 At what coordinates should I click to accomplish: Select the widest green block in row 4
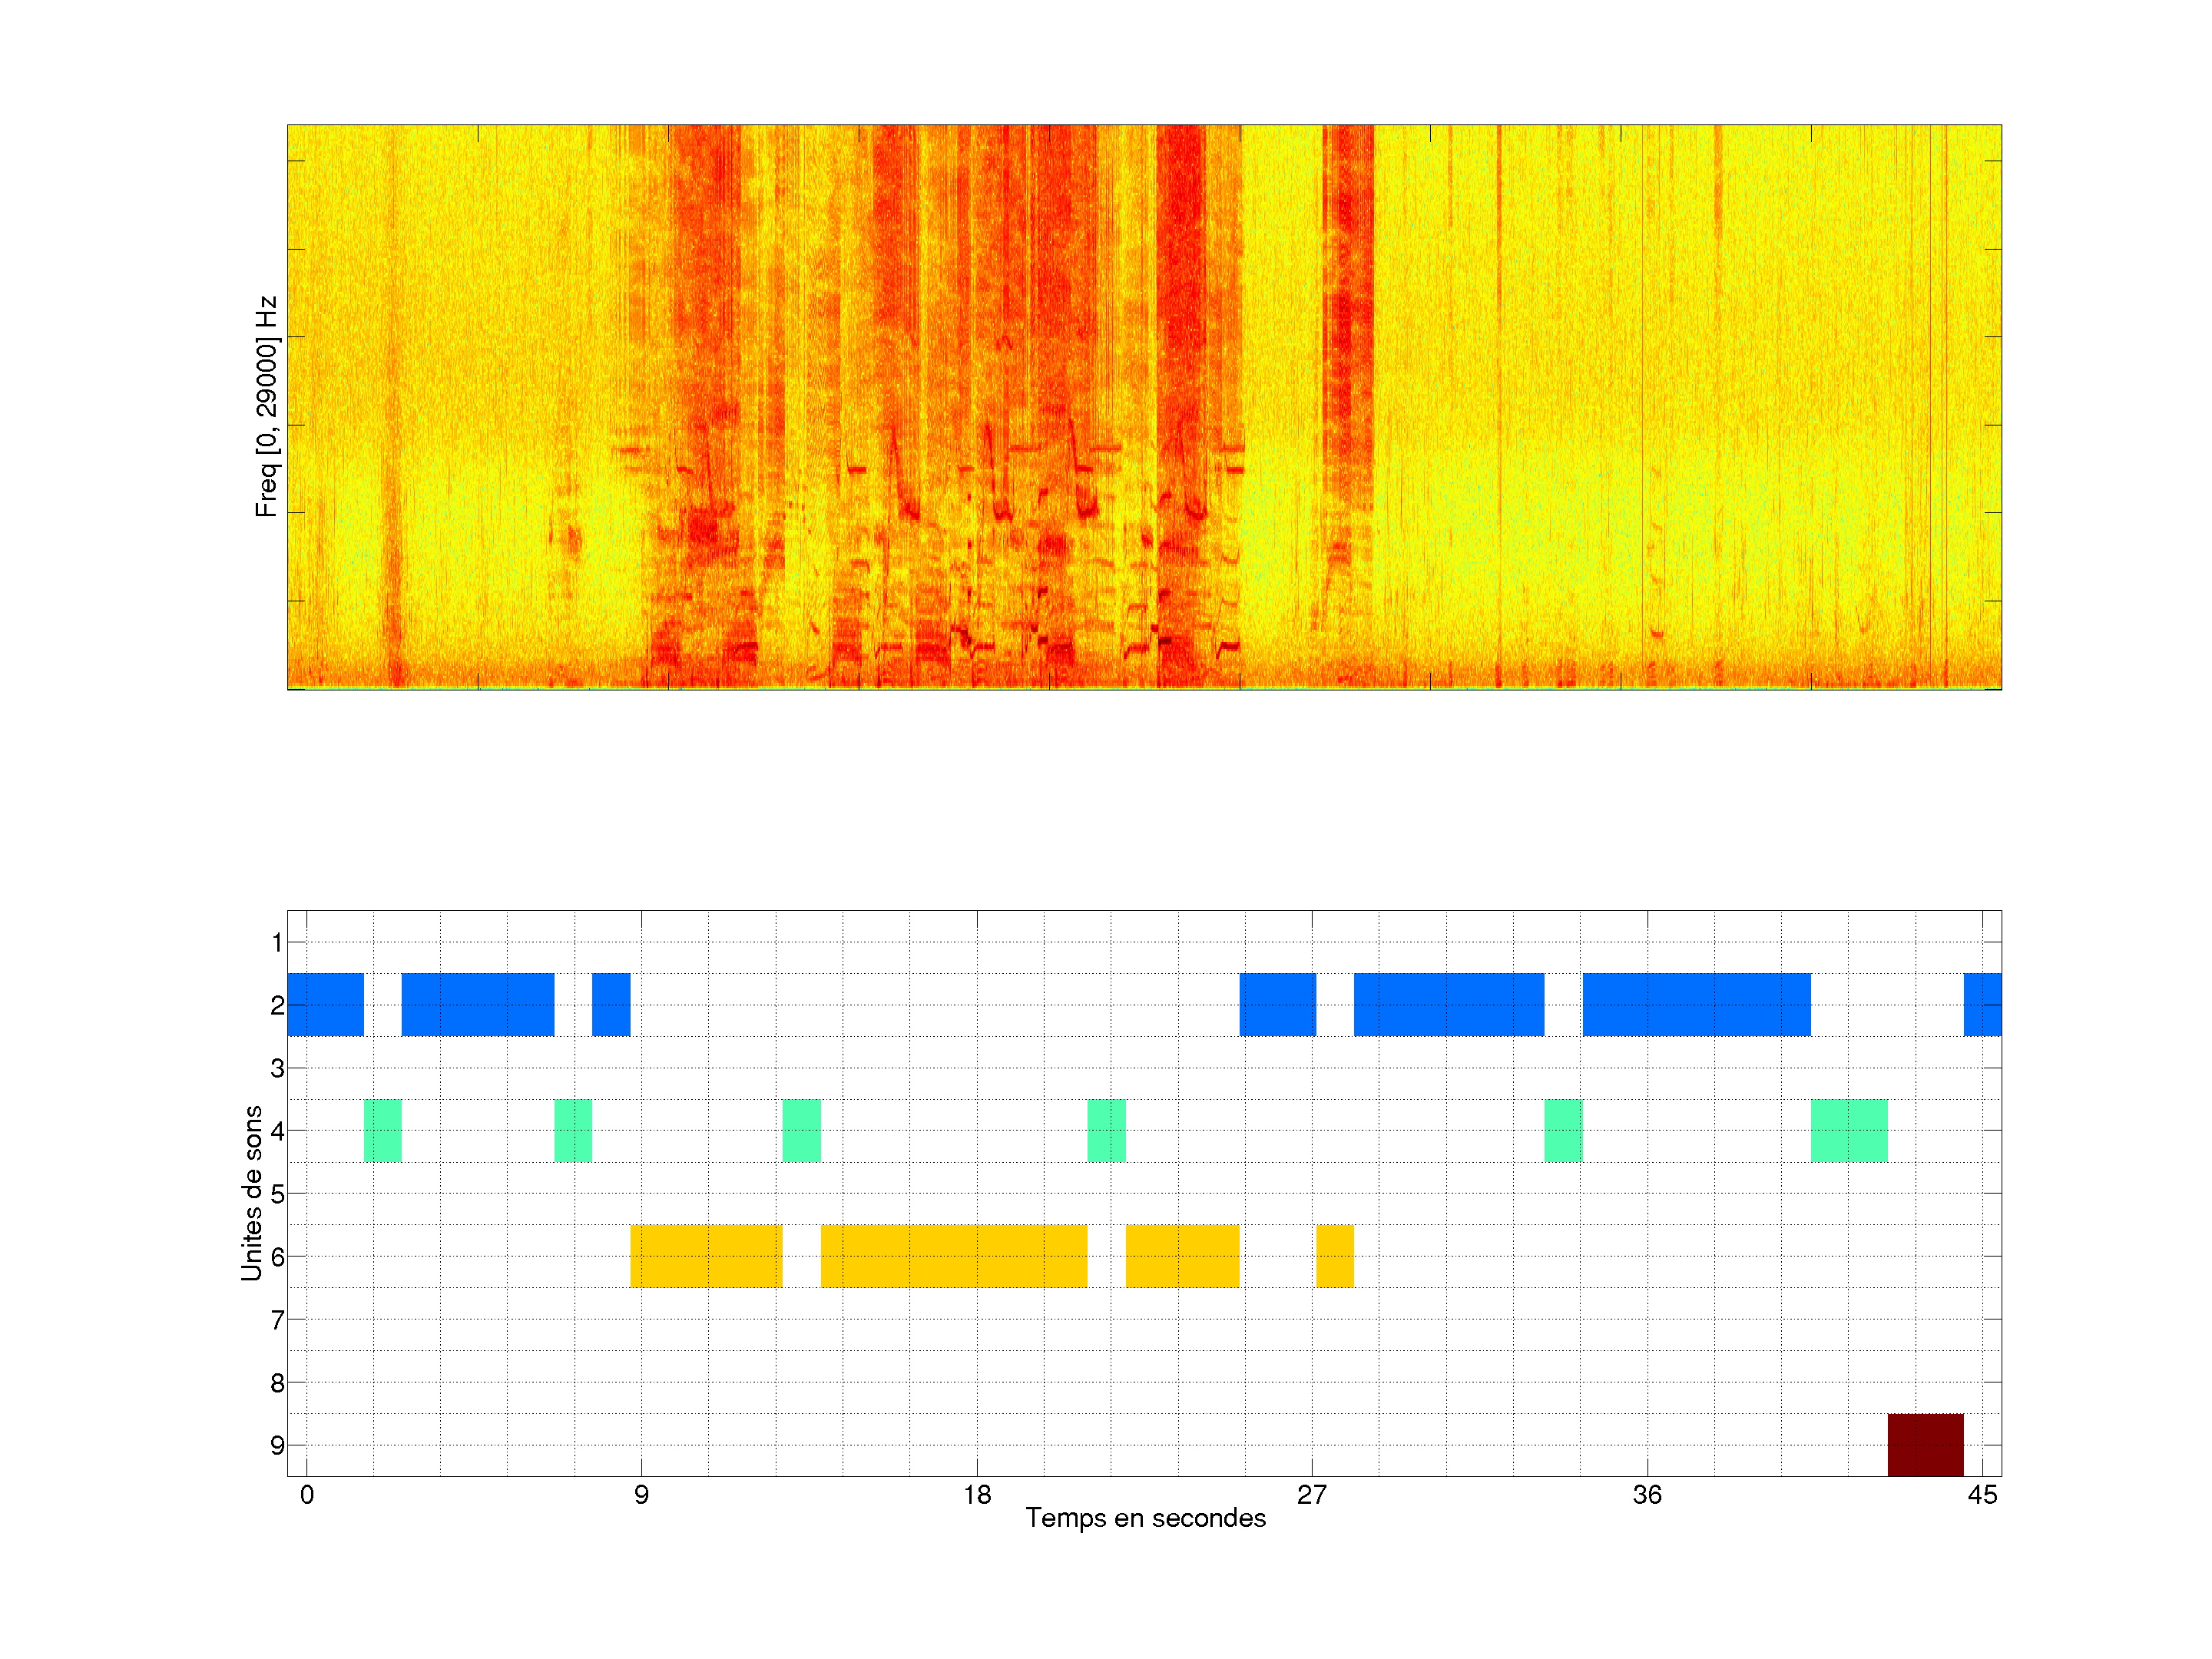[x=1849, y=1130]
